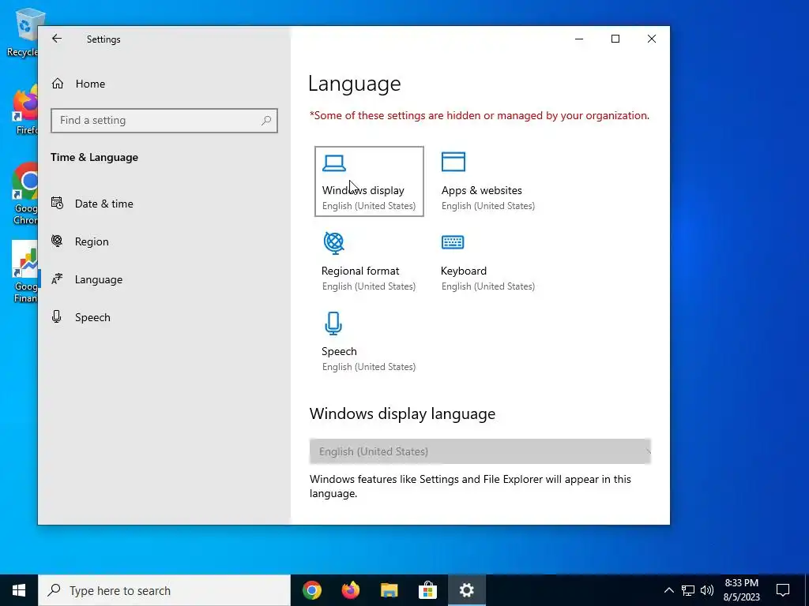
Task: Click the Time & Language heading
Action: (95, 157)
